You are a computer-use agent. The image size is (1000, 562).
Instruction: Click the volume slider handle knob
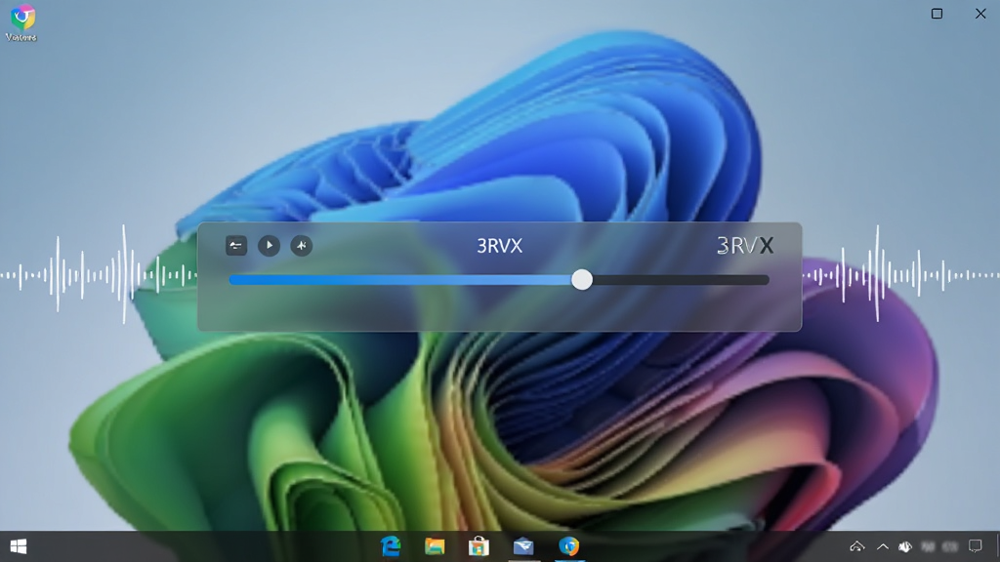pos(582,280)
